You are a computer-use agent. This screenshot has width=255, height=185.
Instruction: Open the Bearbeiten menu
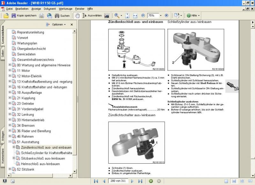22,9
